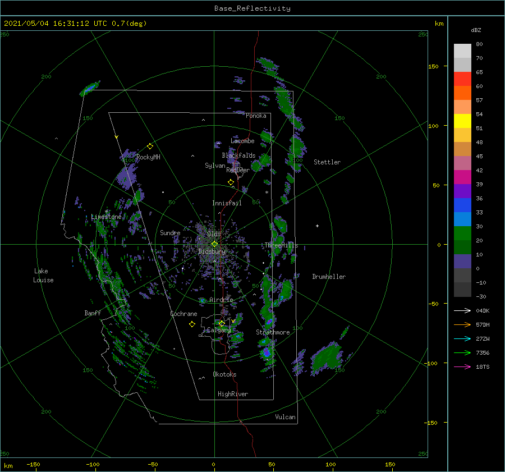505x472 pixels.
Task: Pick the orange 60 dBZ legend swatch
Action: [x=462, y=93]
